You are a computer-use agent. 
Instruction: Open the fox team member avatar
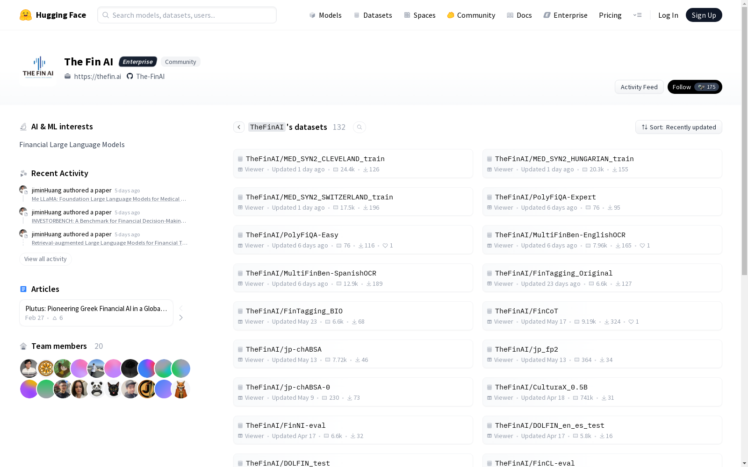tap(180, 389)
